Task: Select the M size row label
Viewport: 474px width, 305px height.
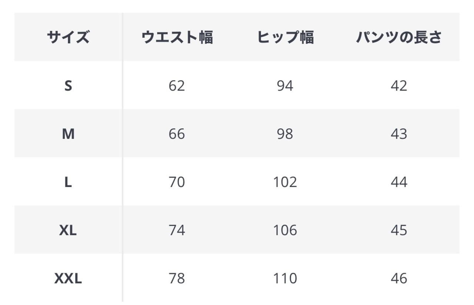Action: [68, 134]
